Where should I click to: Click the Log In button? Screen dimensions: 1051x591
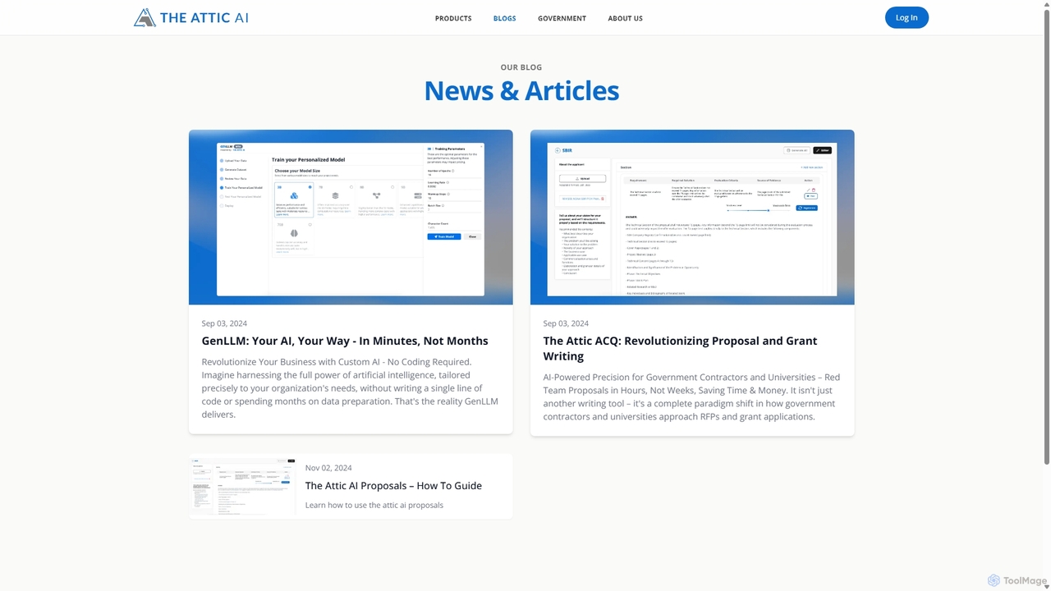[x=906, y=17]
